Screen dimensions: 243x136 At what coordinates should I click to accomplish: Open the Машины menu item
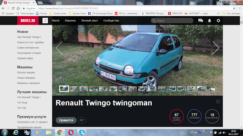click(x=70, y=20)
